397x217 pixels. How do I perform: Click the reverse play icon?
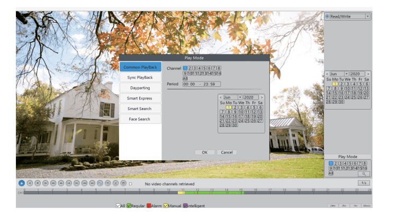[30, 183]
